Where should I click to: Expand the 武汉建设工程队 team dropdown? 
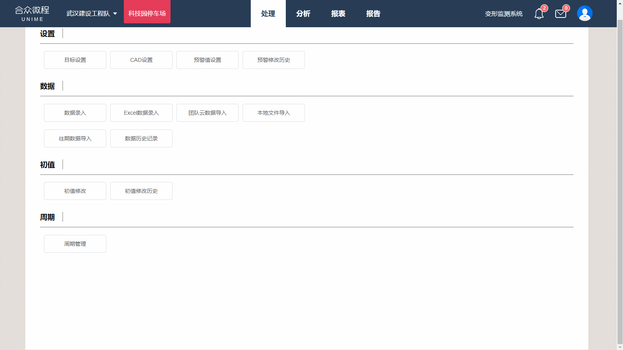92,14
